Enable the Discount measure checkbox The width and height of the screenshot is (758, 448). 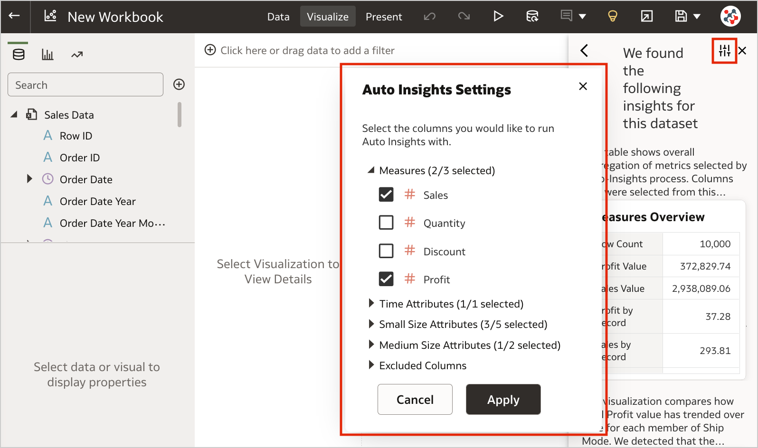(x=386, y=251)
